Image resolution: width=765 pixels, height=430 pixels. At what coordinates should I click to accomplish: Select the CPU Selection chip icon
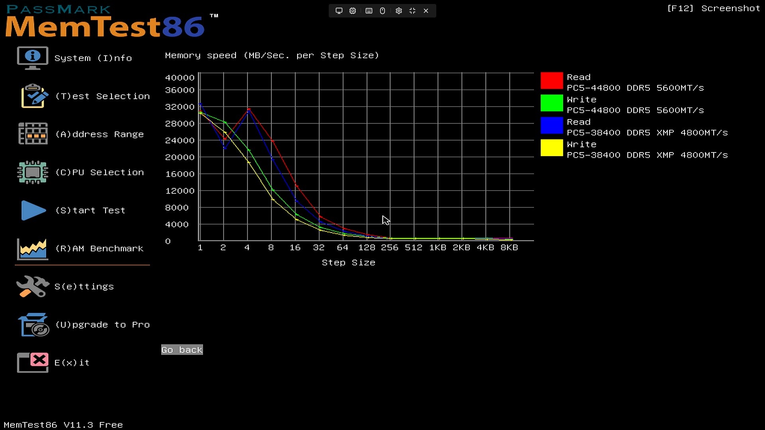pos(33,172)
